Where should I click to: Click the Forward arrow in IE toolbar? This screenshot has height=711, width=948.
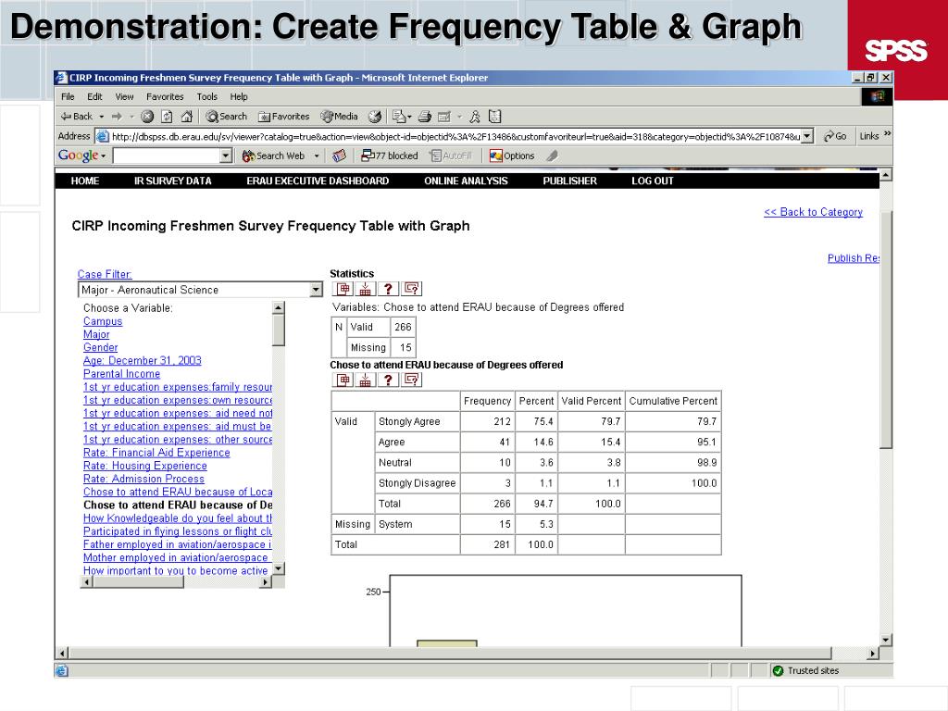118,116
